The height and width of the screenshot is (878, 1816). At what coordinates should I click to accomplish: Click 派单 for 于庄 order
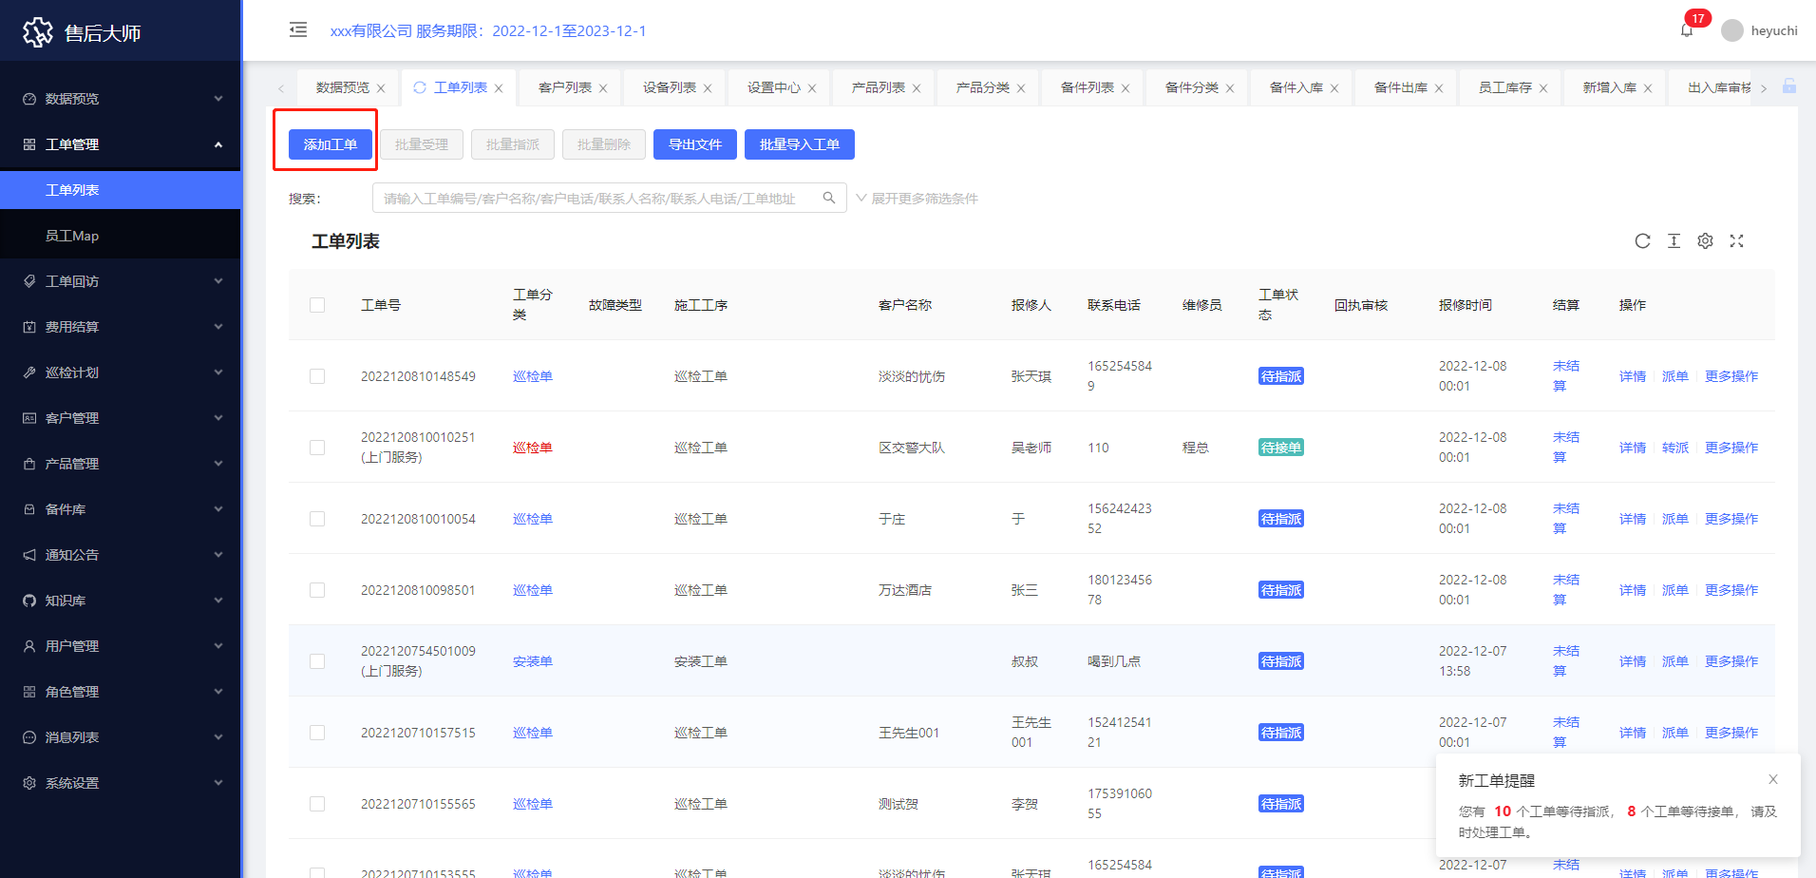1675,519
